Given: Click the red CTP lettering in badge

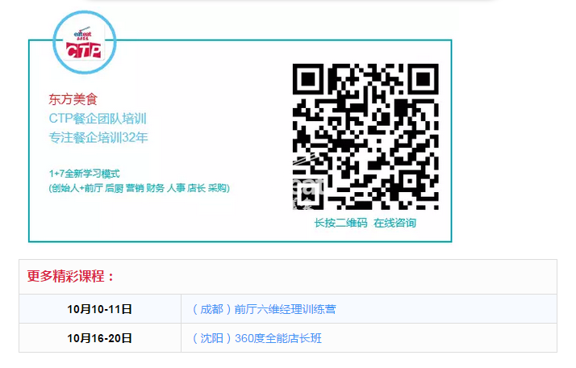Looking at the screenshot, I should tap(84, 50).
